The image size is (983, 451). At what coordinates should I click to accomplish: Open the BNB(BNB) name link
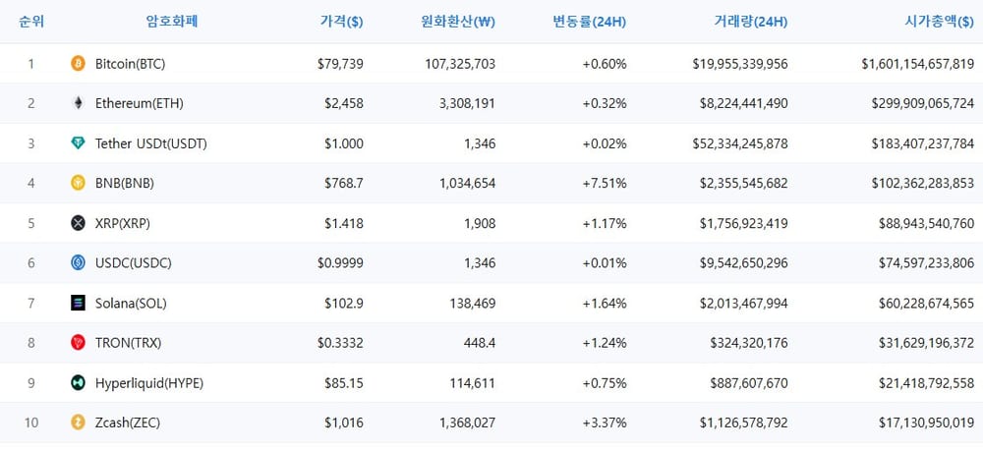(x=125, y=183)
